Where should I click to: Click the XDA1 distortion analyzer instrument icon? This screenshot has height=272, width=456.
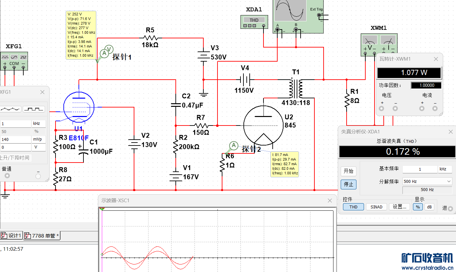[x=254, y=22]
